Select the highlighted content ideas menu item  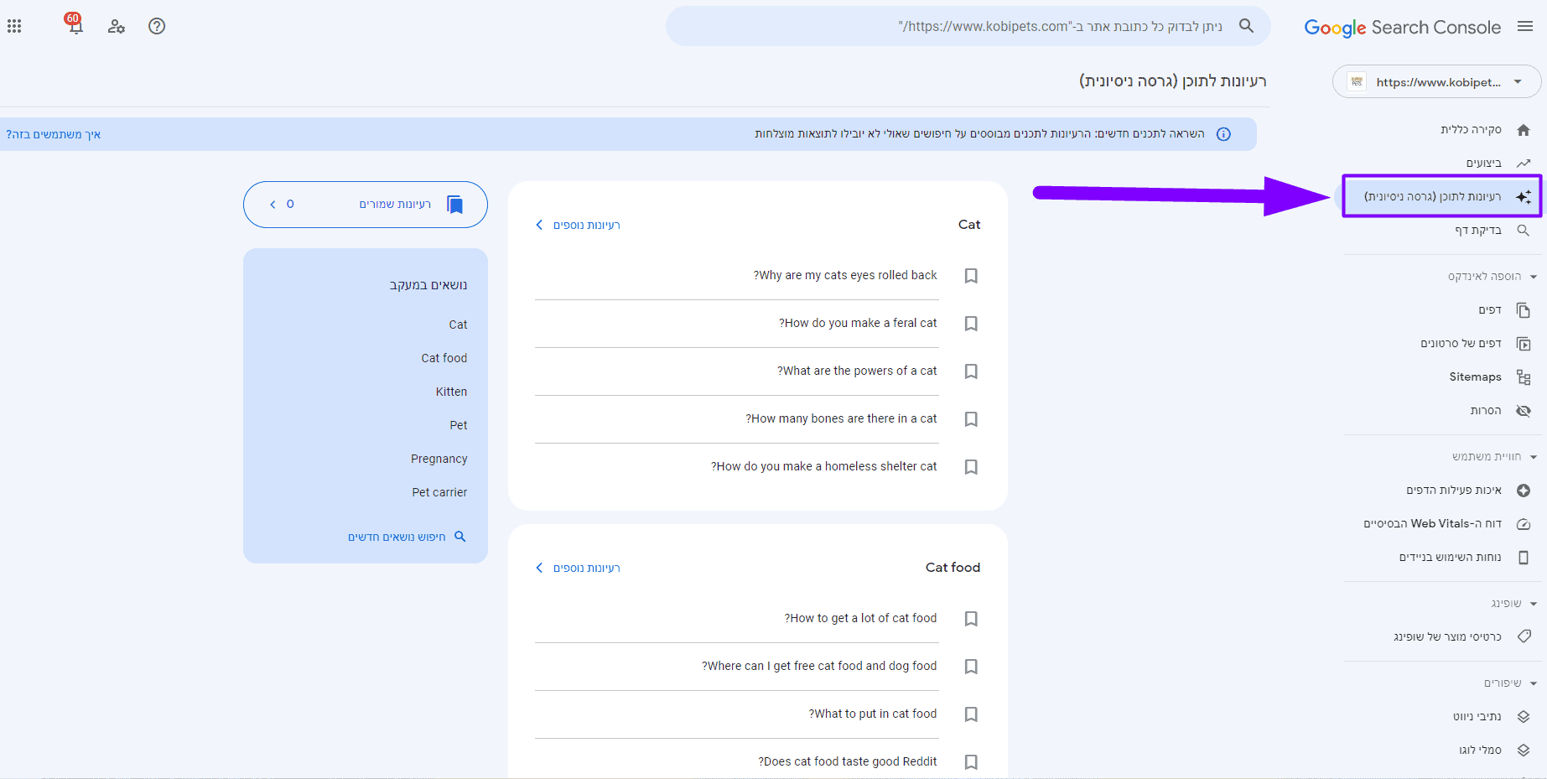point(1442,196)
